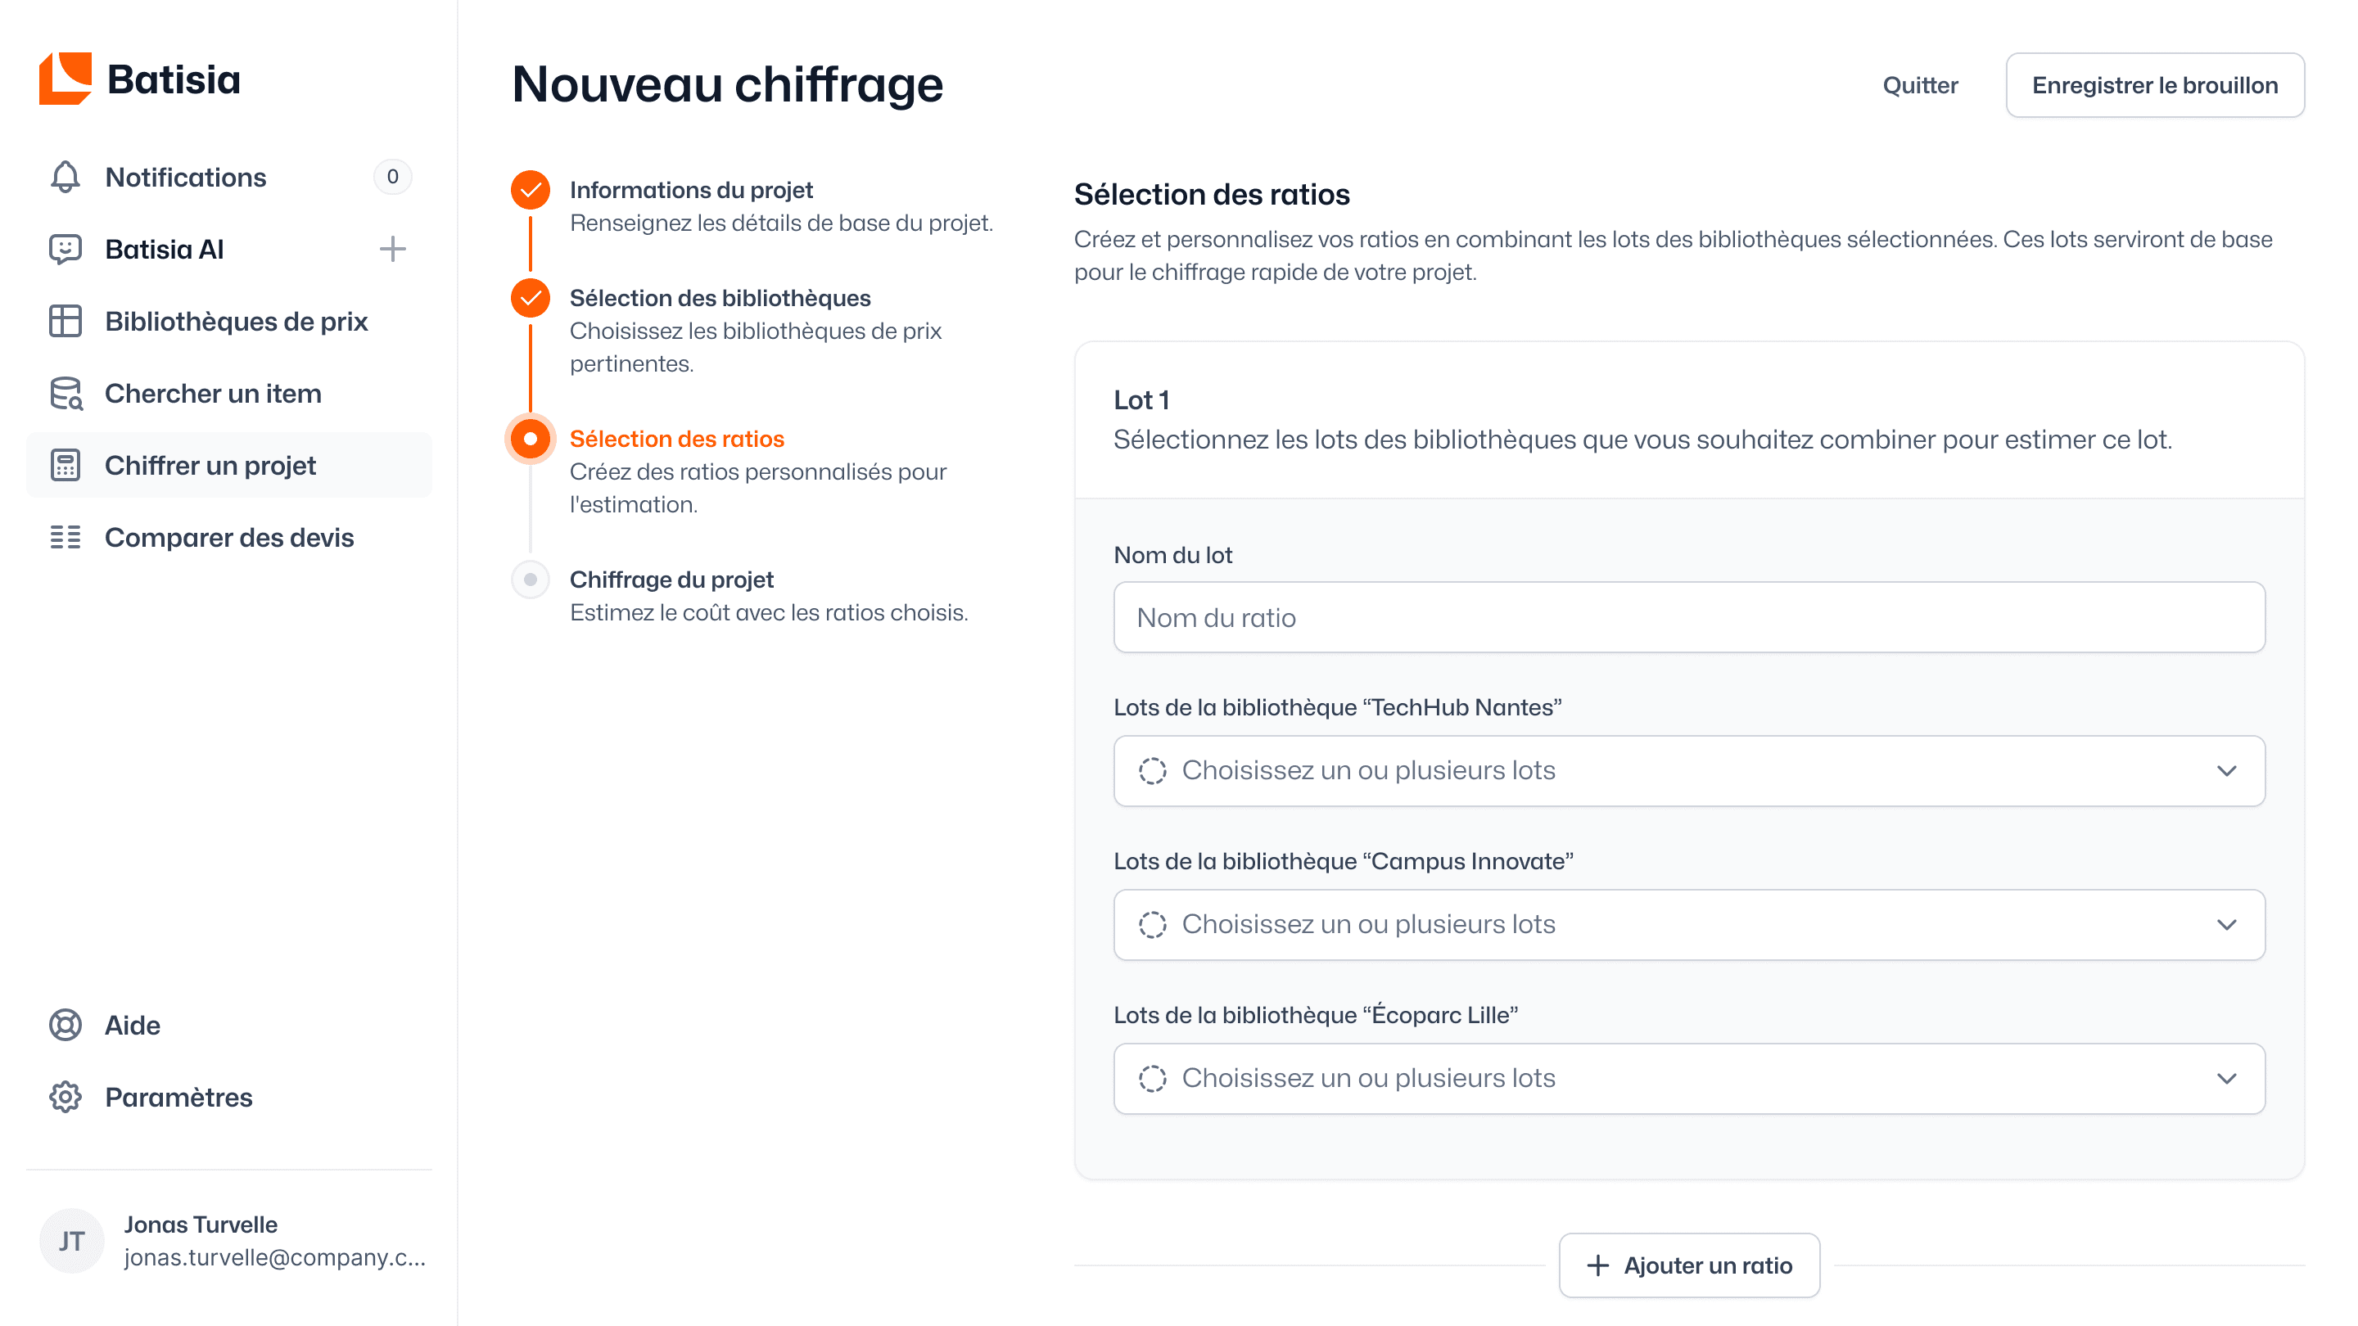Click the Paramètres gear icon
2358x1326 pixels.
click(x=65, y=1097)
